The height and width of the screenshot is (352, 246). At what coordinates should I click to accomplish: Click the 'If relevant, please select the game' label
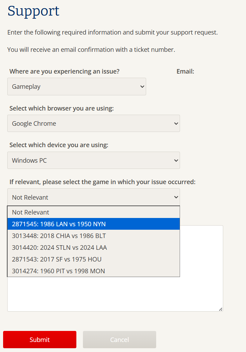click(x=102, y=182)
